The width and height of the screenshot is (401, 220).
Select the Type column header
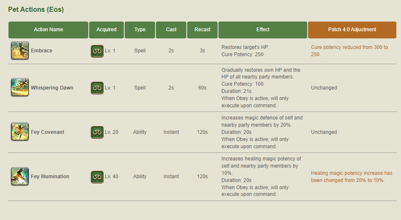coord(140,30)
